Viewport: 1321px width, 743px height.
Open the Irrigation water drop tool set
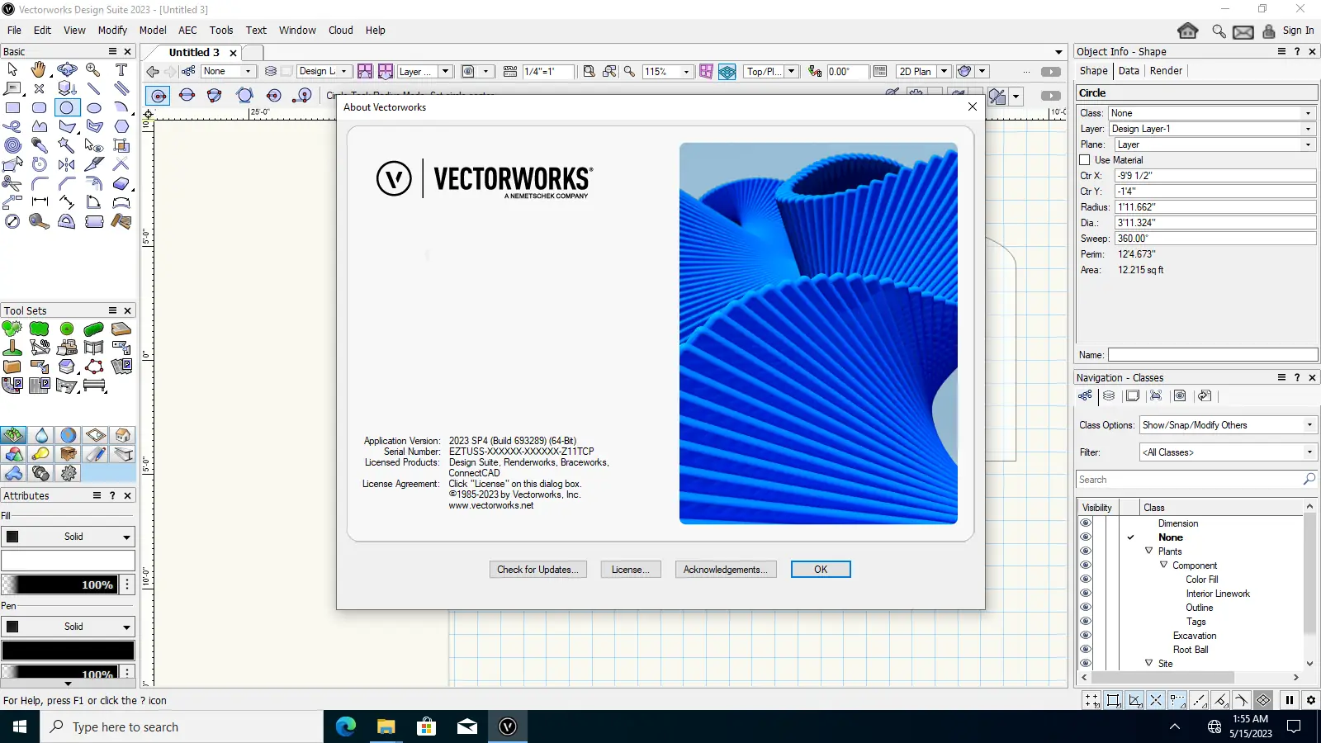pos(41,435)
